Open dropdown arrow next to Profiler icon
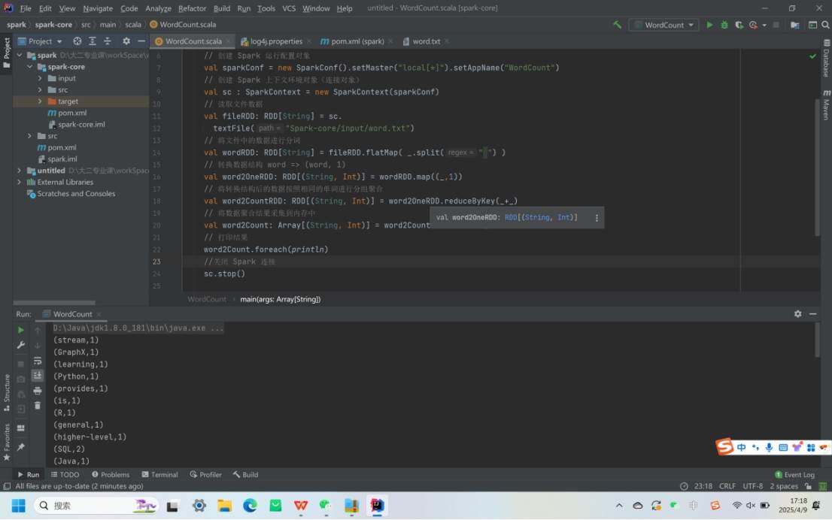 point(764,25)
